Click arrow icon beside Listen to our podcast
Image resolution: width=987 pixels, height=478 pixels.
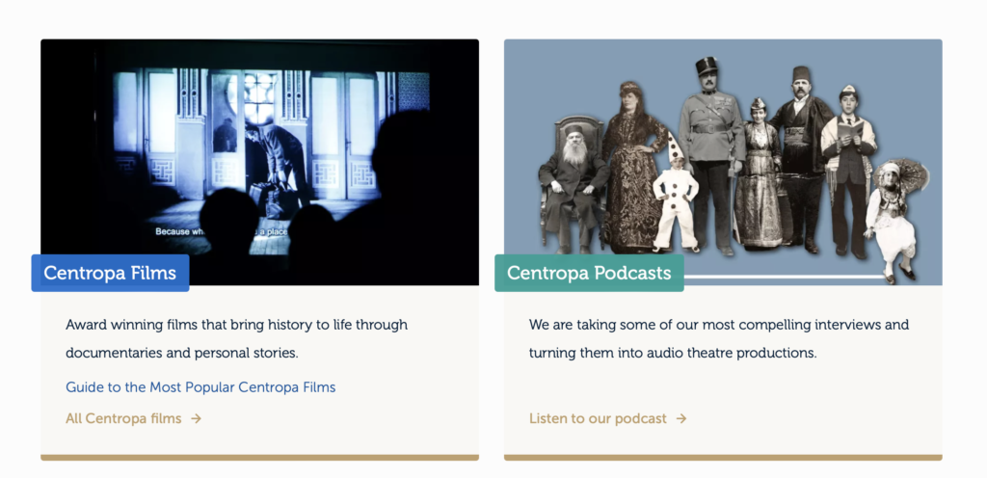pyautogui.click(x=681, y=419)
